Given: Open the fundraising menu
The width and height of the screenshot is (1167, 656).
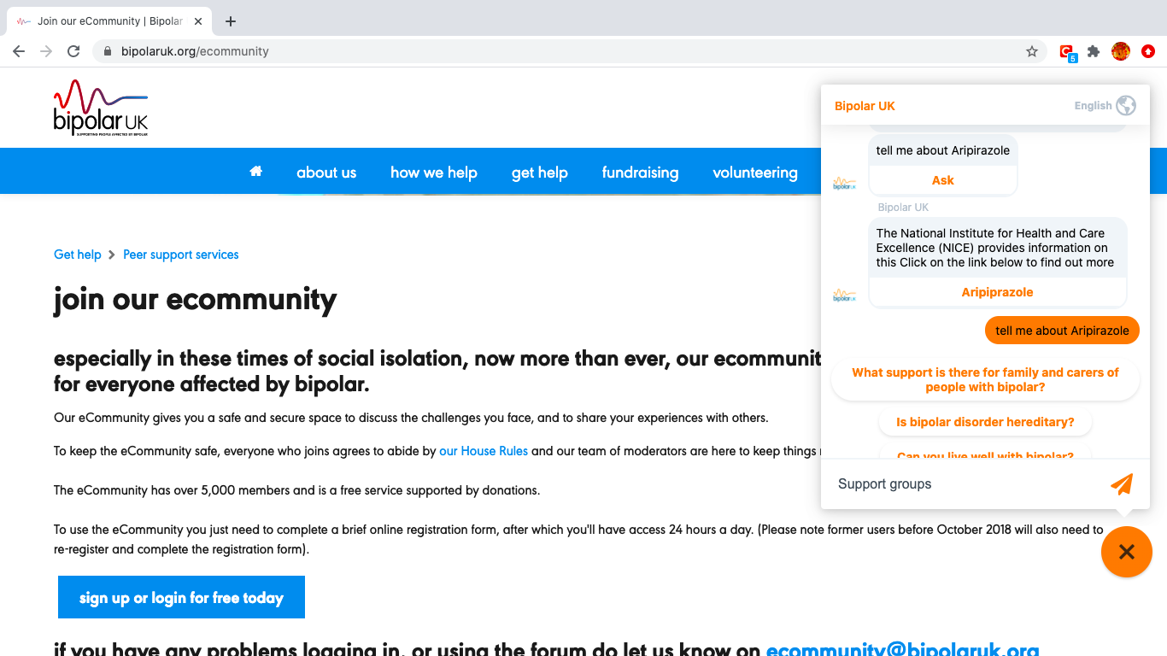Looking at the screenshot, I should pyautogui.click(x=640, y=173).
